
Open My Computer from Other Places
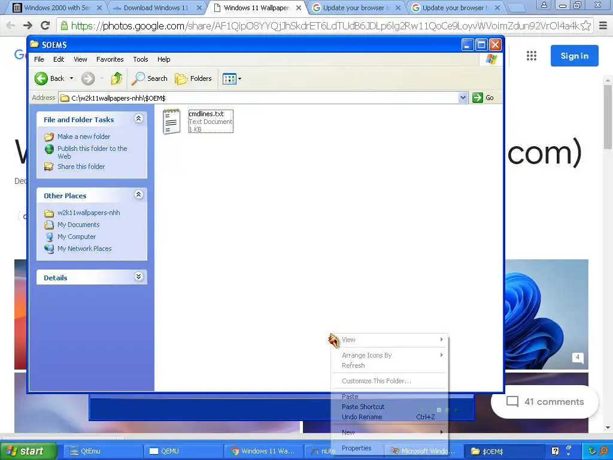click(77, 237)
